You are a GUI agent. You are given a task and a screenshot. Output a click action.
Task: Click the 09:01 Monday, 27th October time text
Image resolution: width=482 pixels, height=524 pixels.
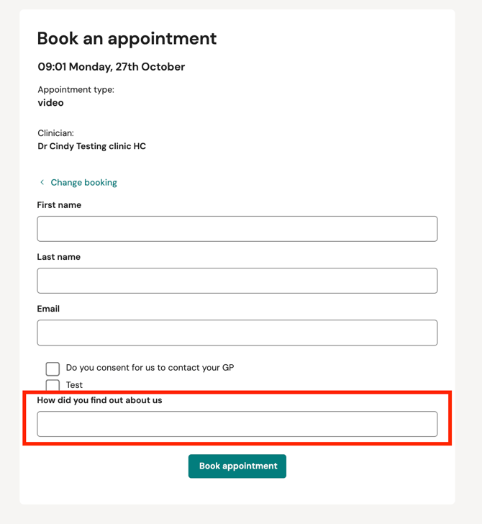click(112, 67)
